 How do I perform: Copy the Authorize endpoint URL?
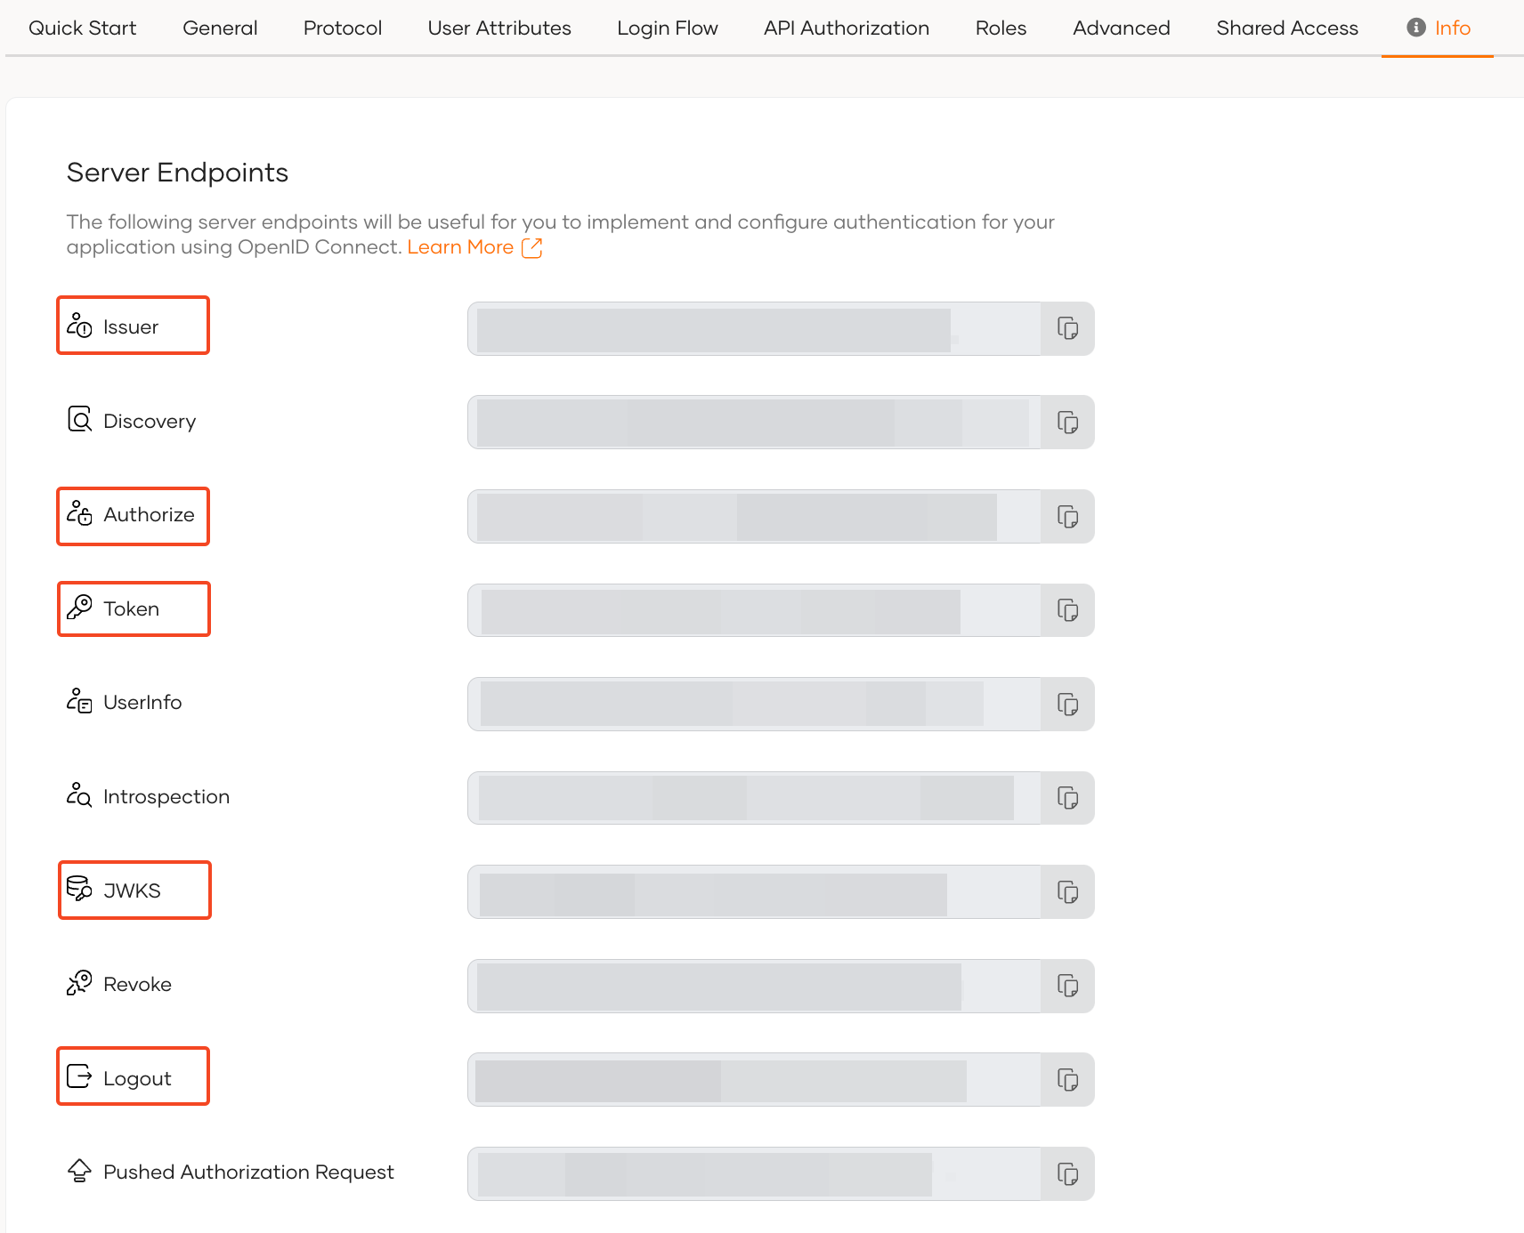point(1067,516)
